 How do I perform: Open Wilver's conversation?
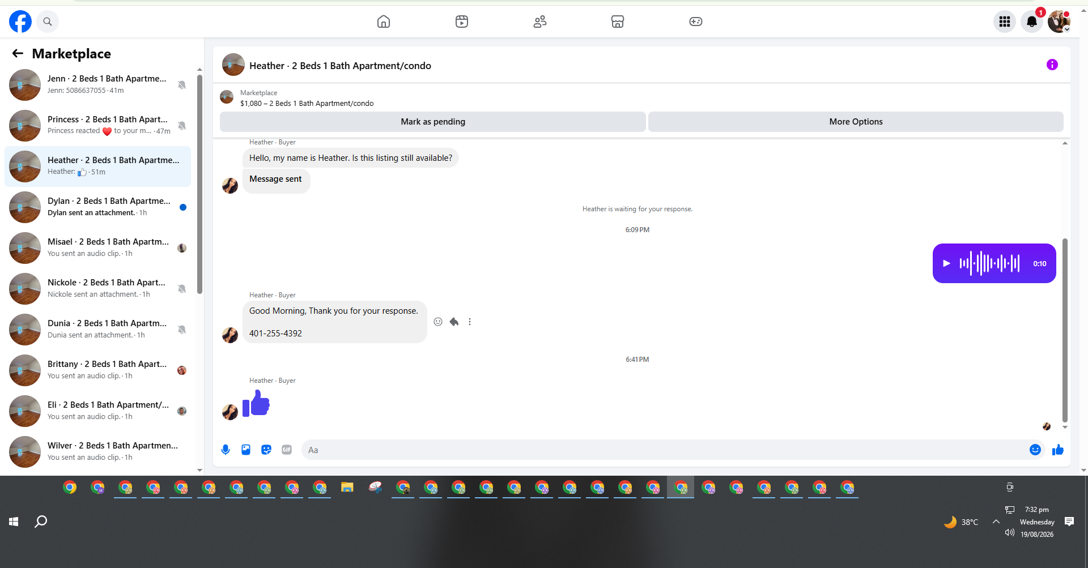click(x=97, y=452)
